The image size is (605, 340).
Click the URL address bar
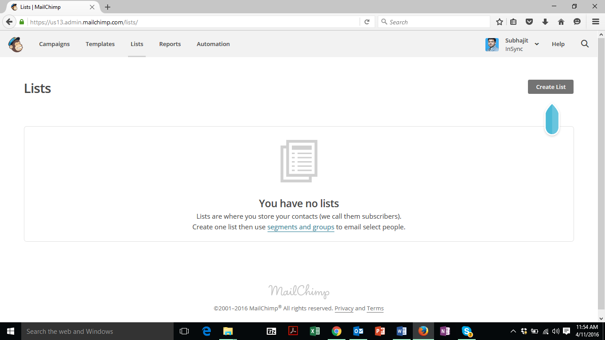(x=193, y=22)
